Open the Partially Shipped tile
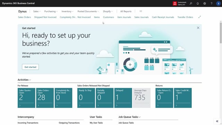222x125 pixels. click(x=105, y=98)
